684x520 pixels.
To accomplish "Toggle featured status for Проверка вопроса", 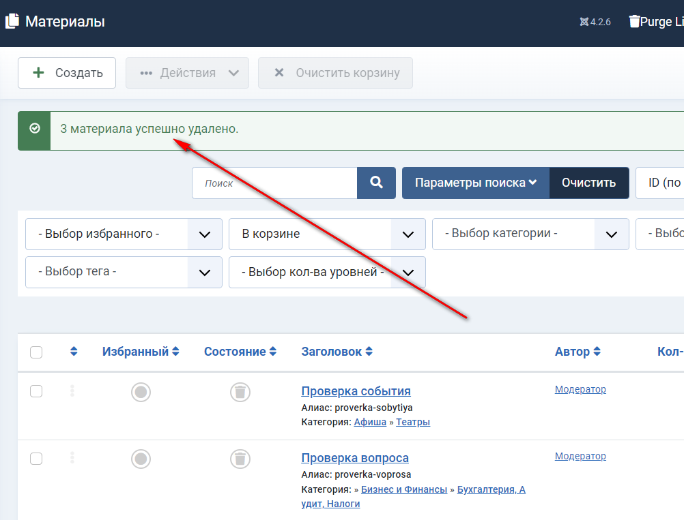I will click(x=141, y=459).
